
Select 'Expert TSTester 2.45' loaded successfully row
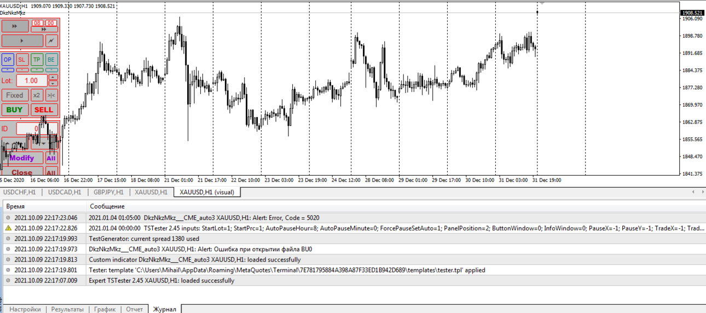[354, 281]
